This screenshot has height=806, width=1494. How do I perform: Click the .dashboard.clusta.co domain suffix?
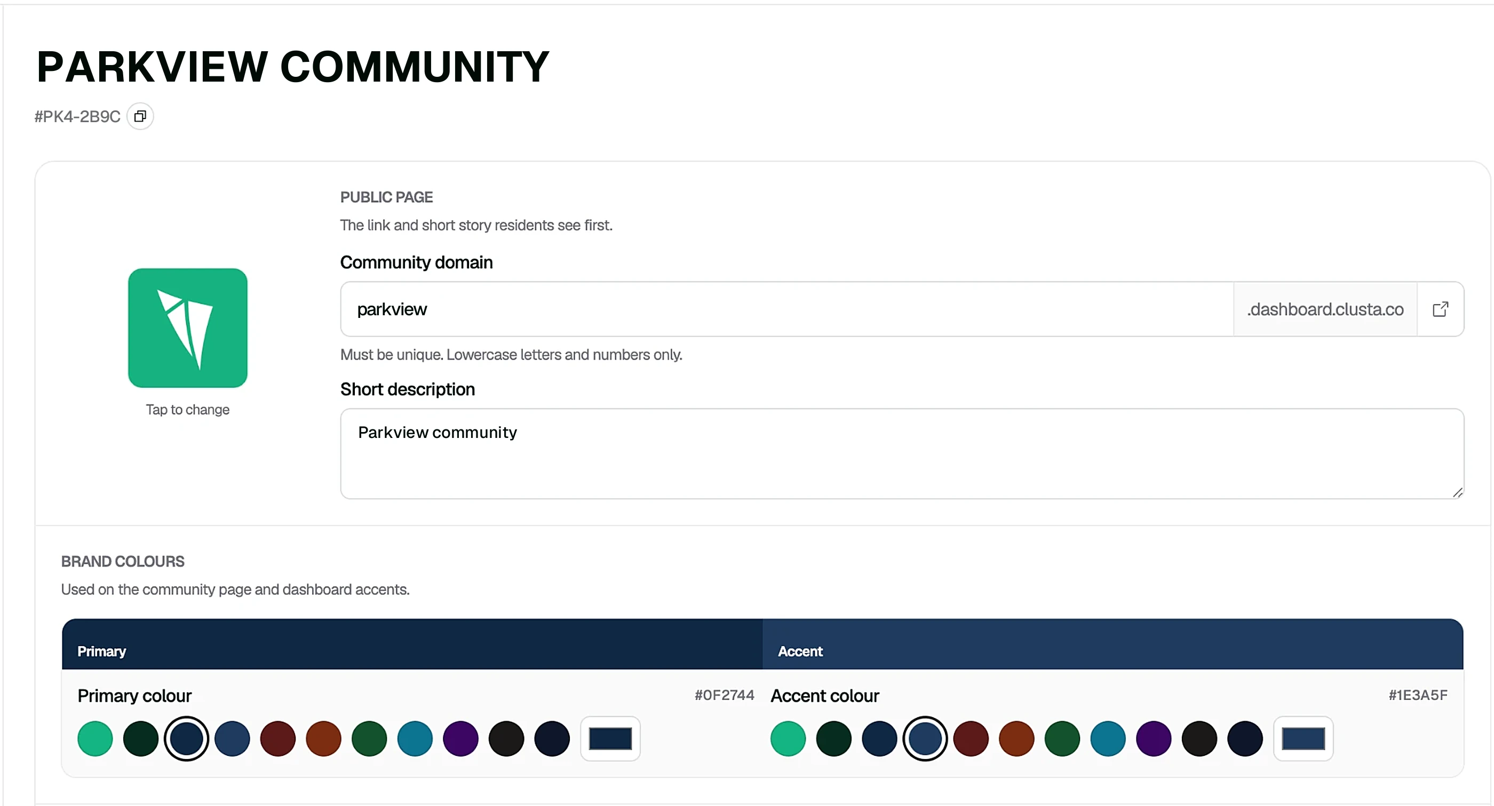1325,309
